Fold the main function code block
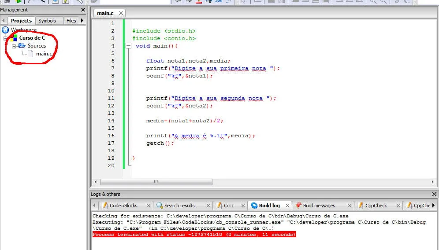The image size is (439, 250). coord(128,46)
